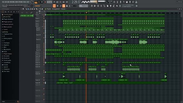This screenshot has height=103, width=183.
Task: Open the FILE menu
Action: point(3,2)
